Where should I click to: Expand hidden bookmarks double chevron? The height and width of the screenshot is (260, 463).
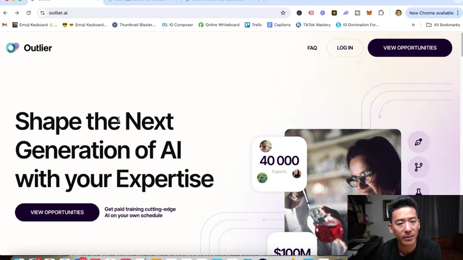point(413,25)
